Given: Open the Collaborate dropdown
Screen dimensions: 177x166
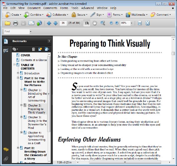Looking at the screenshot, I should [x=57, y=15].
